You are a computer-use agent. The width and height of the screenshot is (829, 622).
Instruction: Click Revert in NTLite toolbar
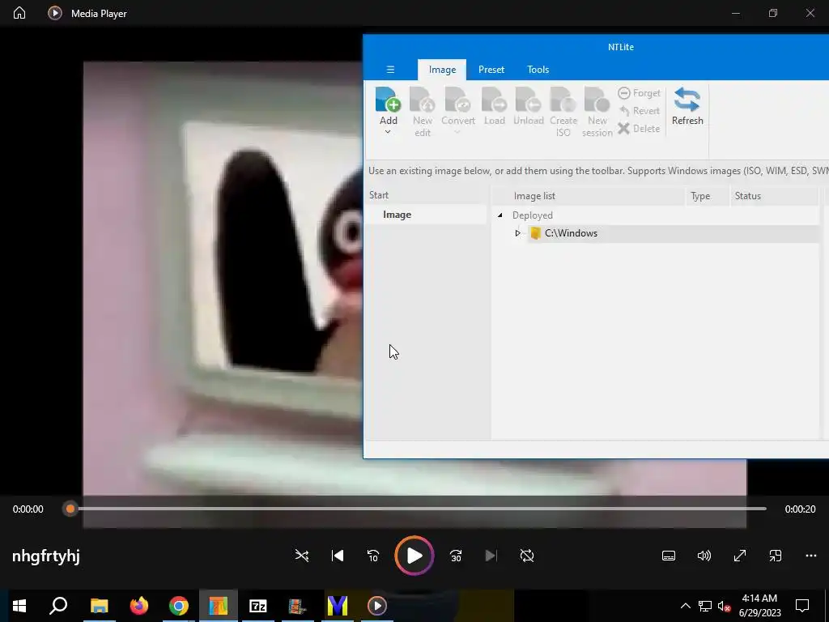tap(640, 110)
